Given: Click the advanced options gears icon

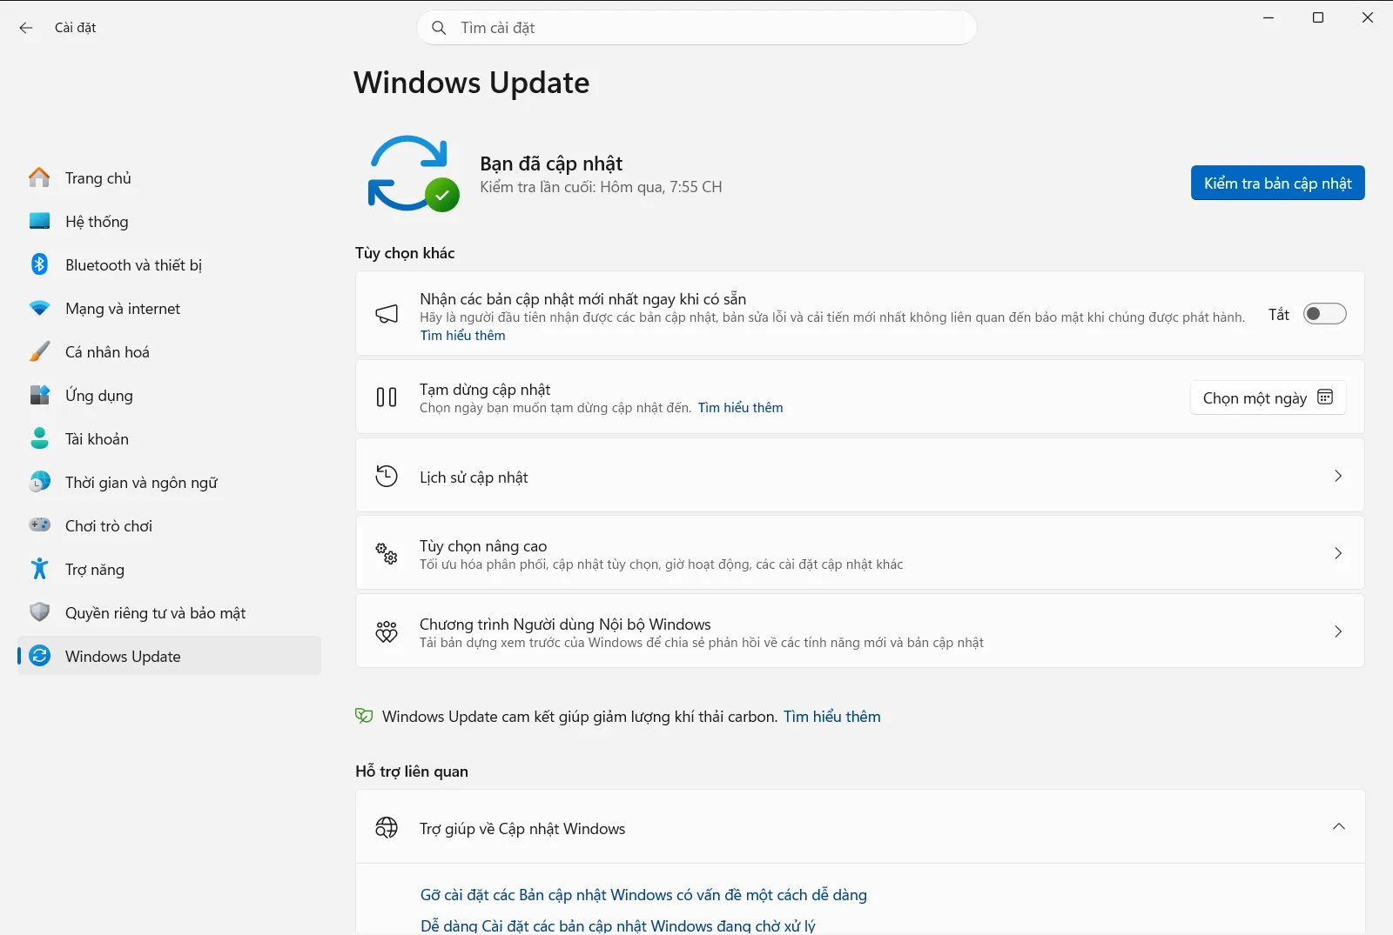Looking at the screenshot, I should pyautogui.click(x=387, y=553).
